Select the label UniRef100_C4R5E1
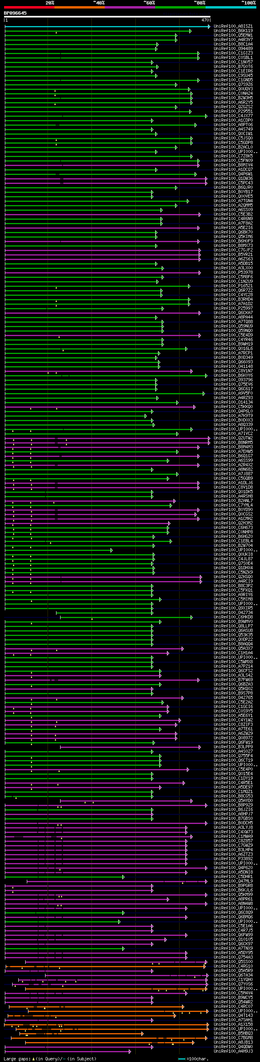This screenshot has height=1062, width=260. tap(233, 783)
